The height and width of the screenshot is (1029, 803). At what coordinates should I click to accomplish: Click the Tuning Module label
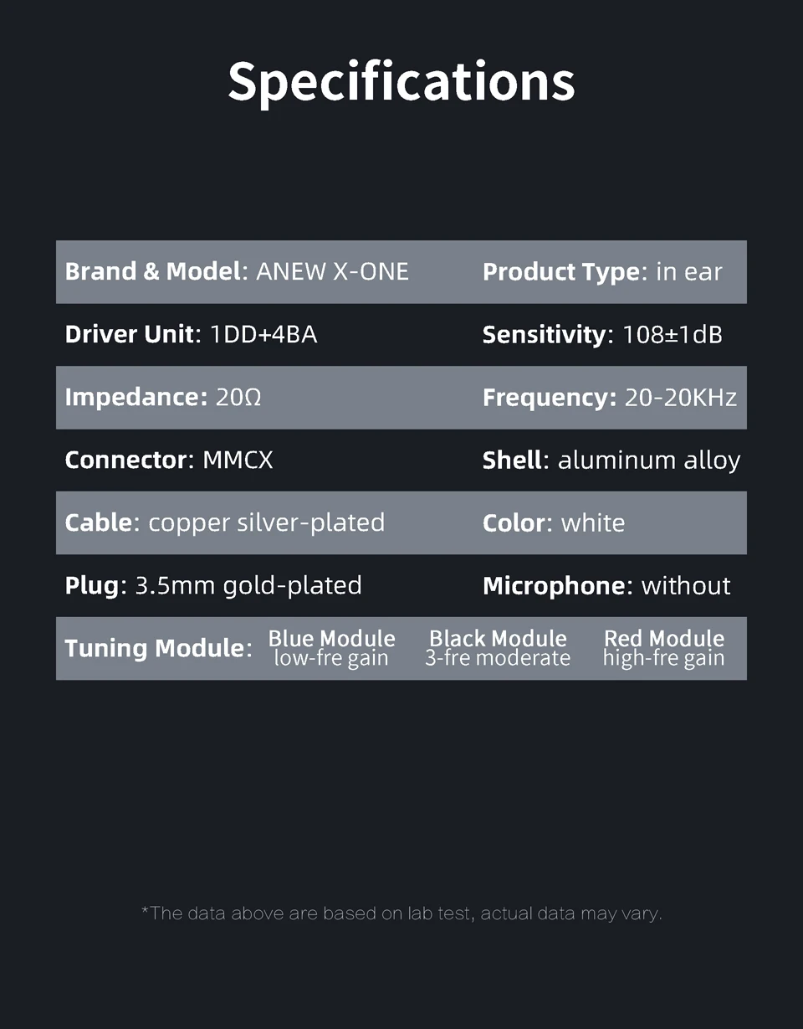pos(158,648)
